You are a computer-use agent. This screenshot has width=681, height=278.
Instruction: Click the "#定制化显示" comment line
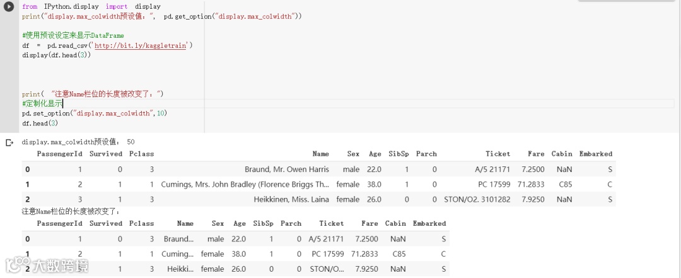42,103
